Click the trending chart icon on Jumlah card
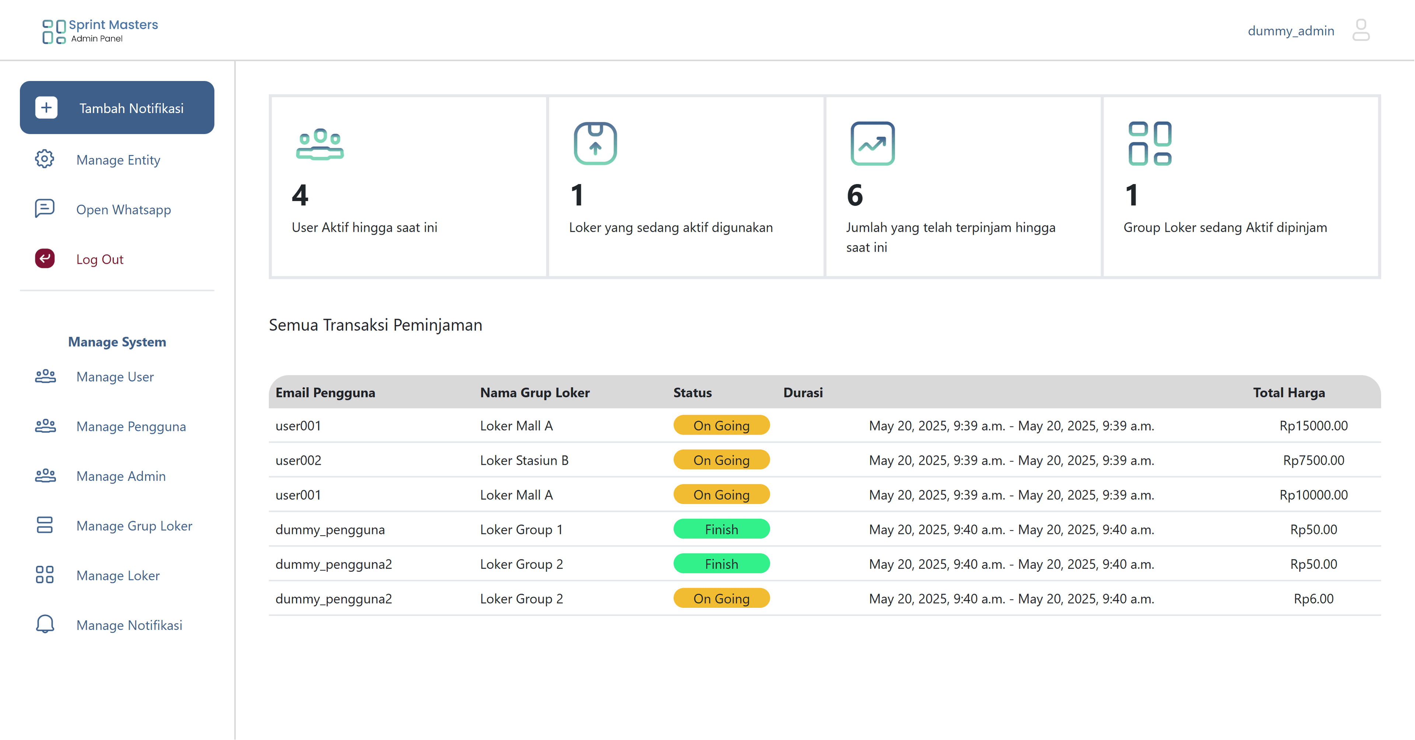Screen dimensions: 1415x740 tap(872, 143)
